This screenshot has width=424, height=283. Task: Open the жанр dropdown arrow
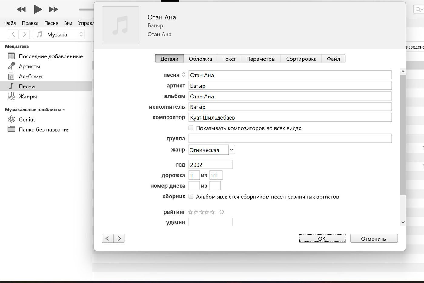[232, 150]
